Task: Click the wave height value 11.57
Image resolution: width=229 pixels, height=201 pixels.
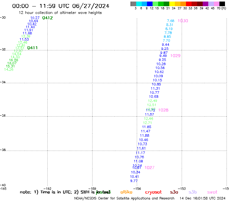Action: (x=149, y=114)
